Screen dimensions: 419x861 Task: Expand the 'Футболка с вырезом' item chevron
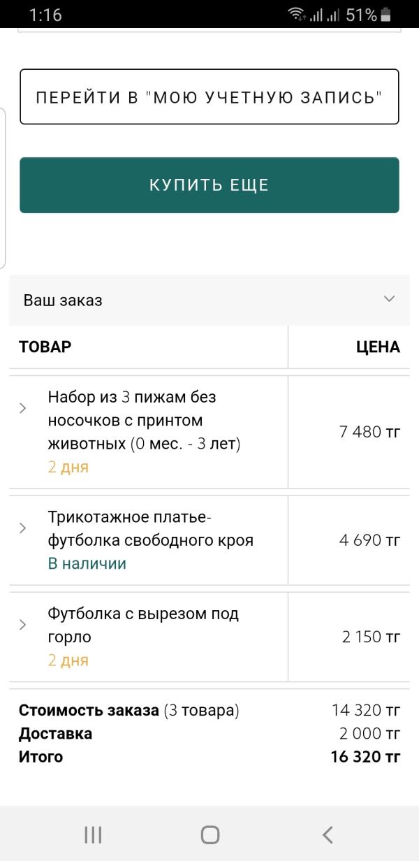pyautogui.click(x=22, y=625)
